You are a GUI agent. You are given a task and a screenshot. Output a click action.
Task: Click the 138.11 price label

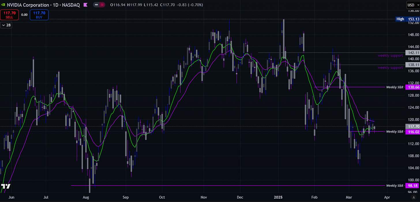coord(412,65)
